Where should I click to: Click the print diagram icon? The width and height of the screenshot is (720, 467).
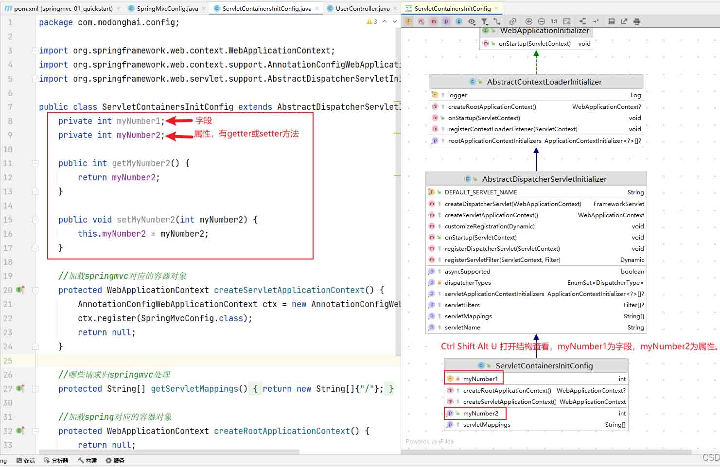tap(637, 21)
